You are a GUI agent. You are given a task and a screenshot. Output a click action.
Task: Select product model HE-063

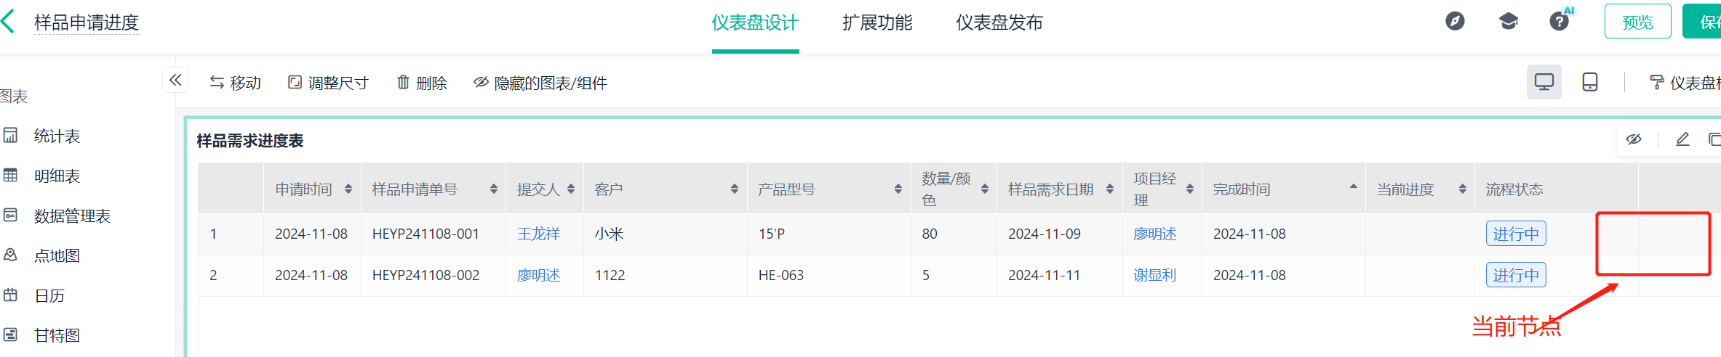tap(781, 275)
